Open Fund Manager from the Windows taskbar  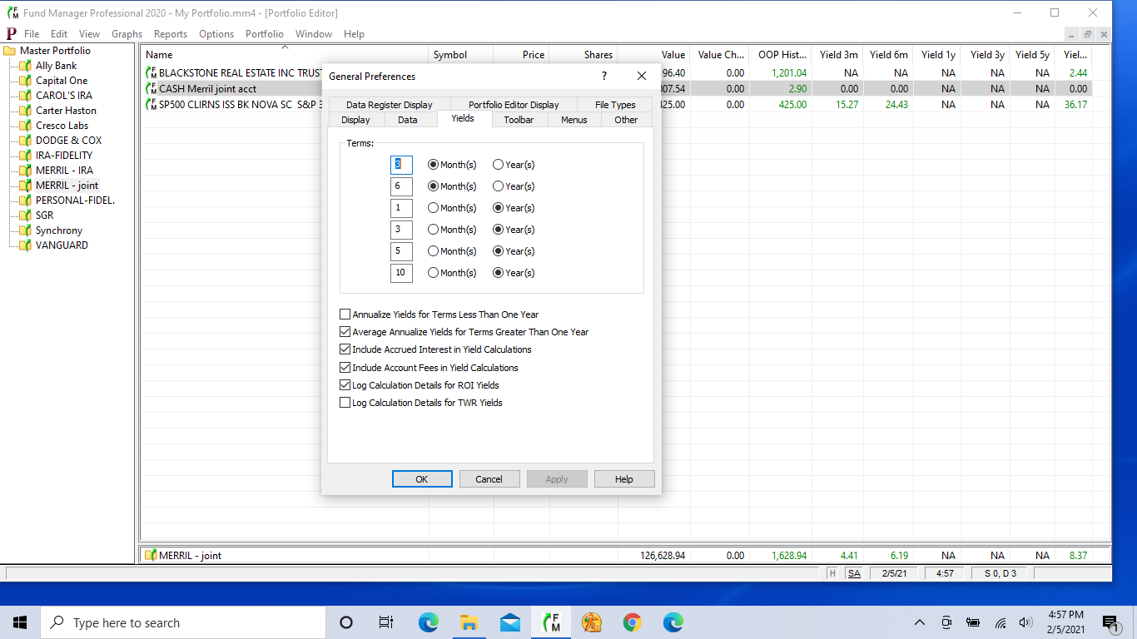551,622
